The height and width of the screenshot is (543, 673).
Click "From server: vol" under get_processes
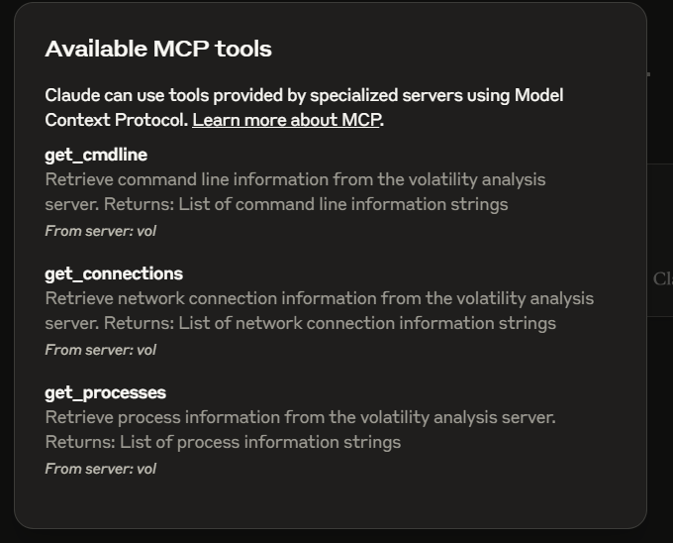coord(100,469)
